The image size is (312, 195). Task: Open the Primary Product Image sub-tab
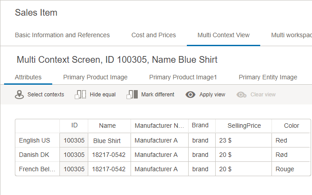click(95, 77)
